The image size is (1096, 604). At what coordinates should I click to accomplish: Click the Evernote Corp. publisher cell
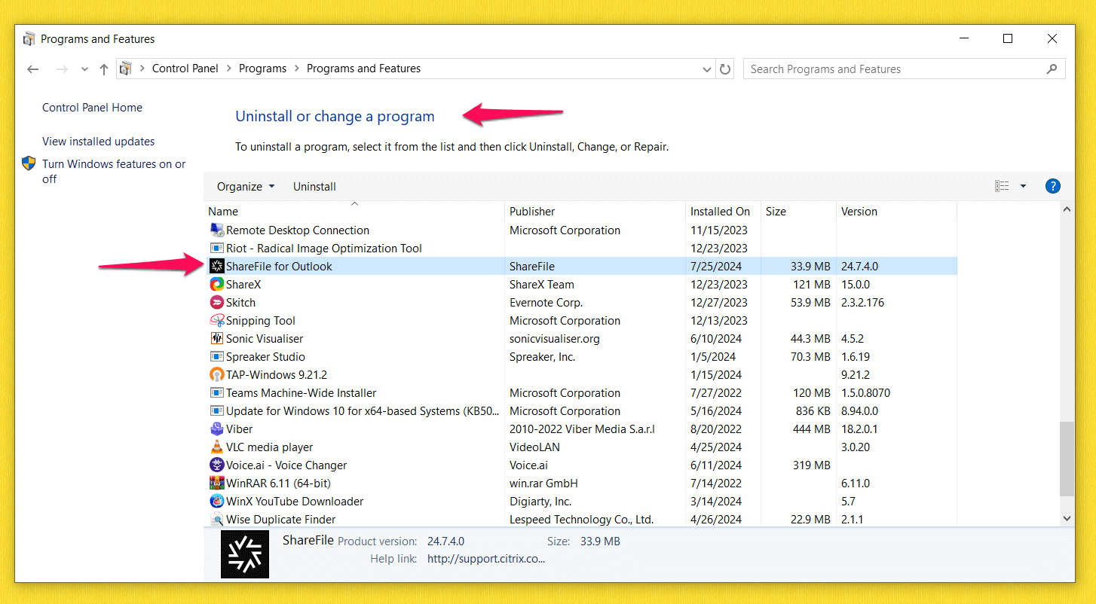[x=546, y=302]
